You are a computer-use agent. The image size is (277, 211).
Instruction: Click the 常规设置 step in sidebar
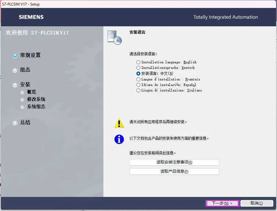click(27, 55)
